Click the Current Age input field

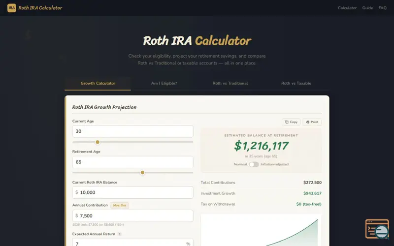(x=132, y=131)
